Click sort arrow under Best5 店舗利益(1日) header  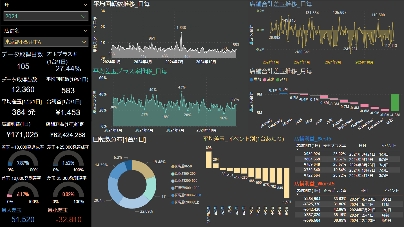click(298, 149)
